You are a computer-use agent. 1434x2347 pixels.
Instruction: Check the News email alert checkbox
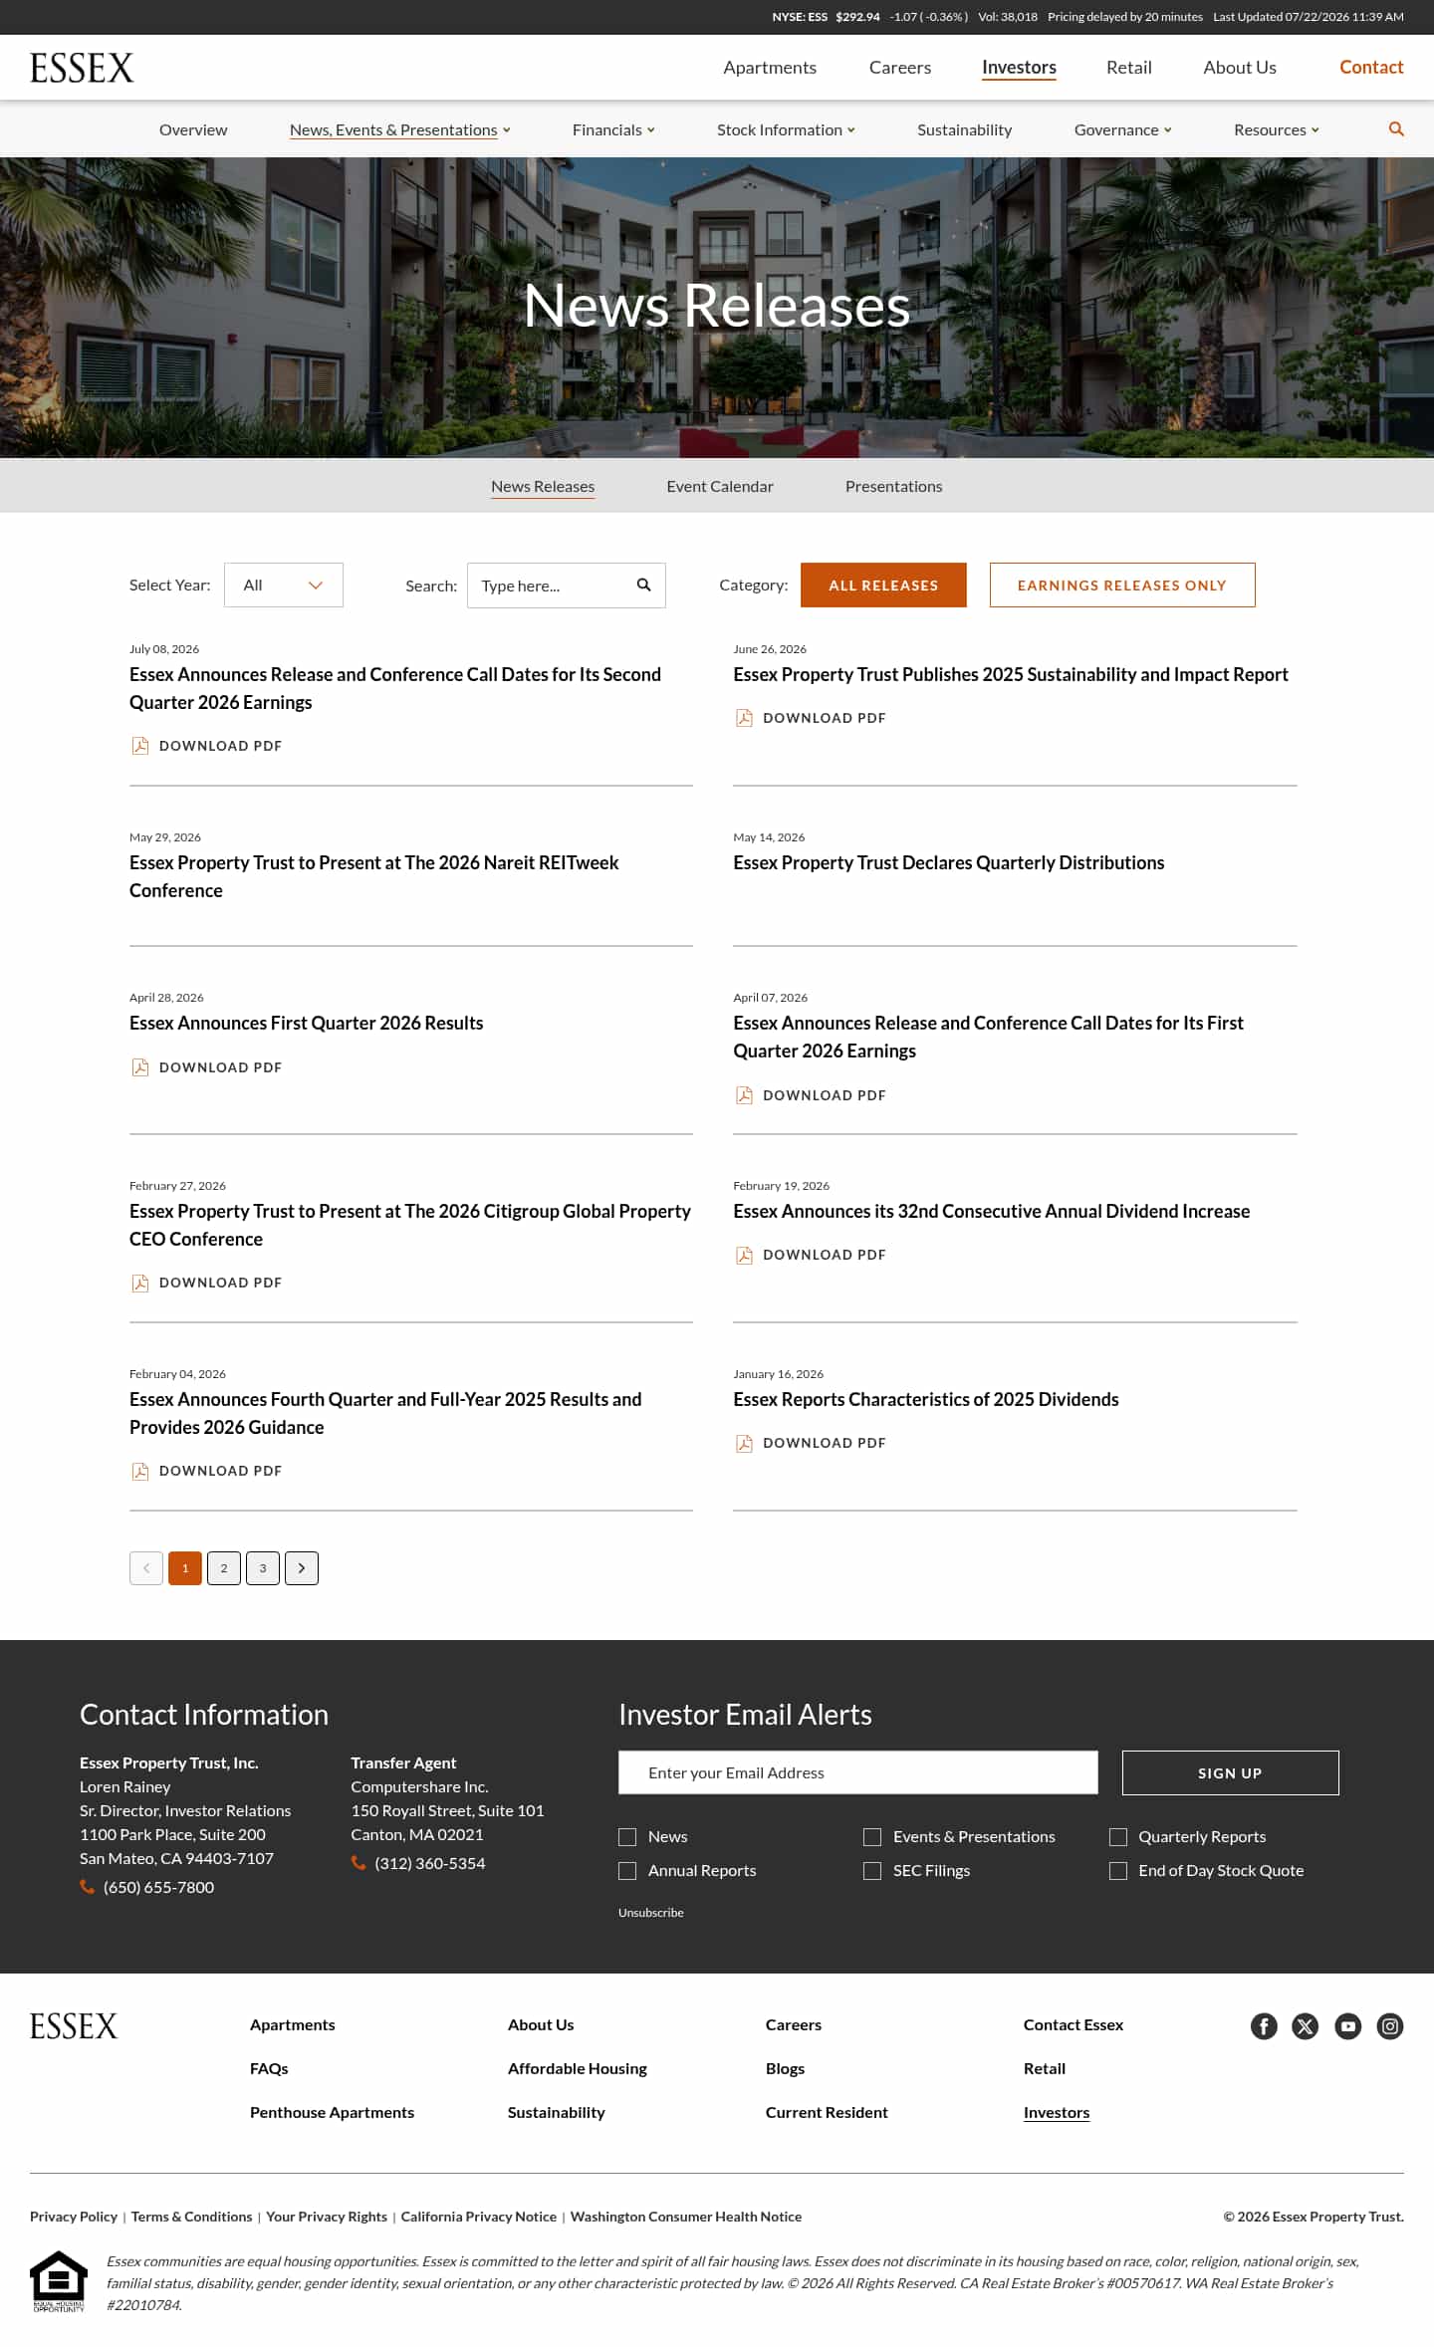pos(627,1837)
